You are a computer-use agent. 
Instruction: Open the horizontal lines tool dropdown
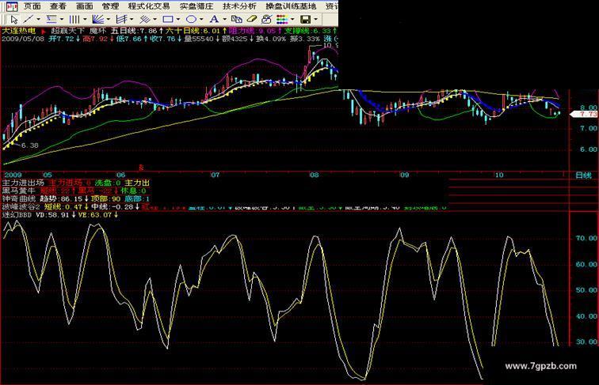62,19
